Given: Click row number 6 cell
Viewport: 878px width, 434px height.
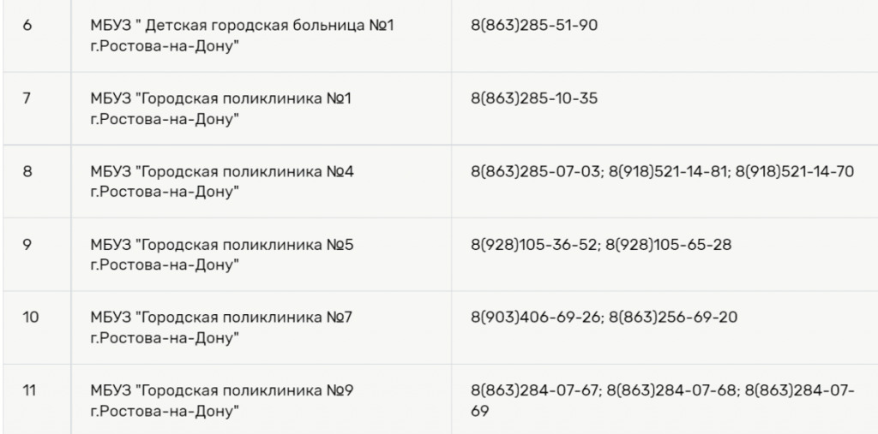Looking at the screenshot, I should [27, 26].
